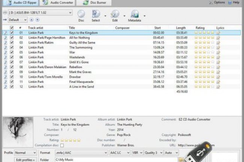The width and height of the screenshot is (244, 162).
Task: Uncheck track 04 The Summoning
Action: tap(12, 48)
